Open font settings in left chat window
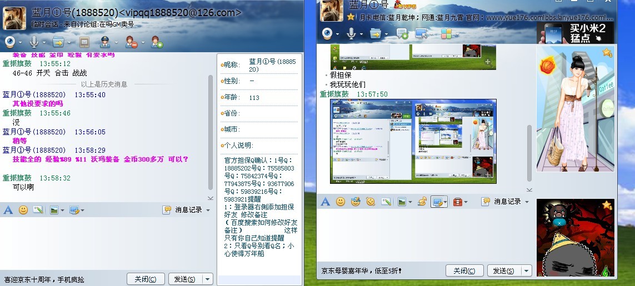The image size is (635, 286). [8, 210]
